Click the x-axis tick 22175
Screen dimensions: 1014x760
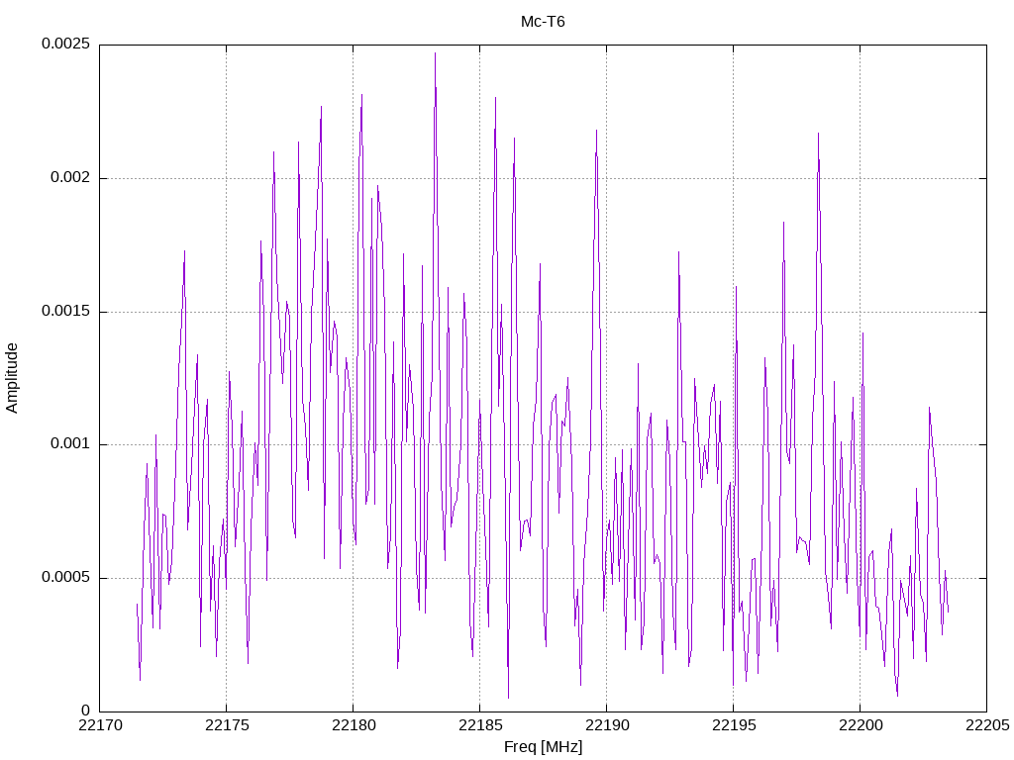tap(227, 725)
